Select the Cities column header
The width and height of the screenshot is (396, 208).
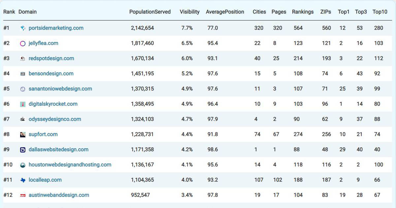click(259, 12)
